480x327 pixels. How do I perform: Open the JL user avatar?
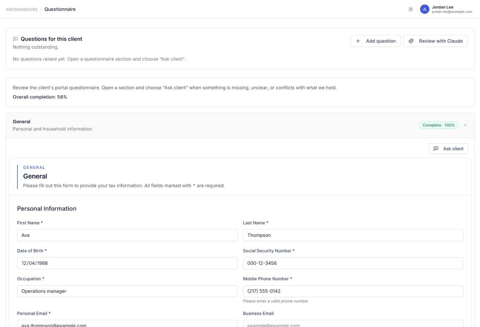[x=425, y=9]
